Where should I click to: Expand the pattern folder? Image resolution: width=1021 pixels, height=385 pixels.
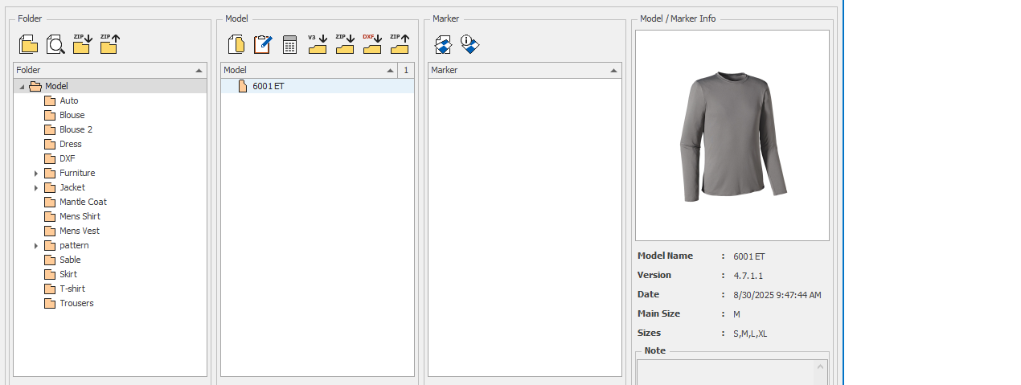pyautogui.click(x=36, y=246)
